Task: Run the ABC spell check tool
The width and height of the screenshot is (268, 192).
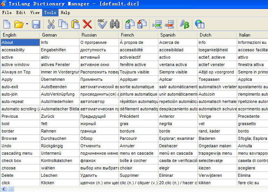Action: (102, 24)
